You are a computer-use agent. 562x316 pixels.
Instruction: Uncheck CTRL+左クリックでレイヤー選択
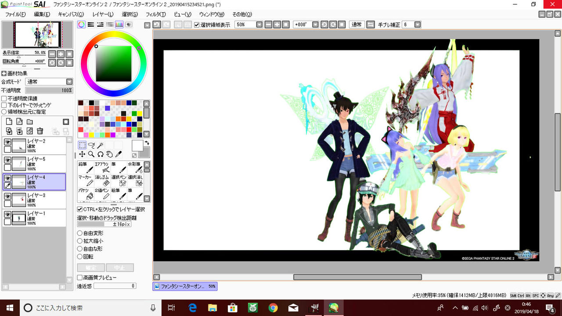(80, 209)
